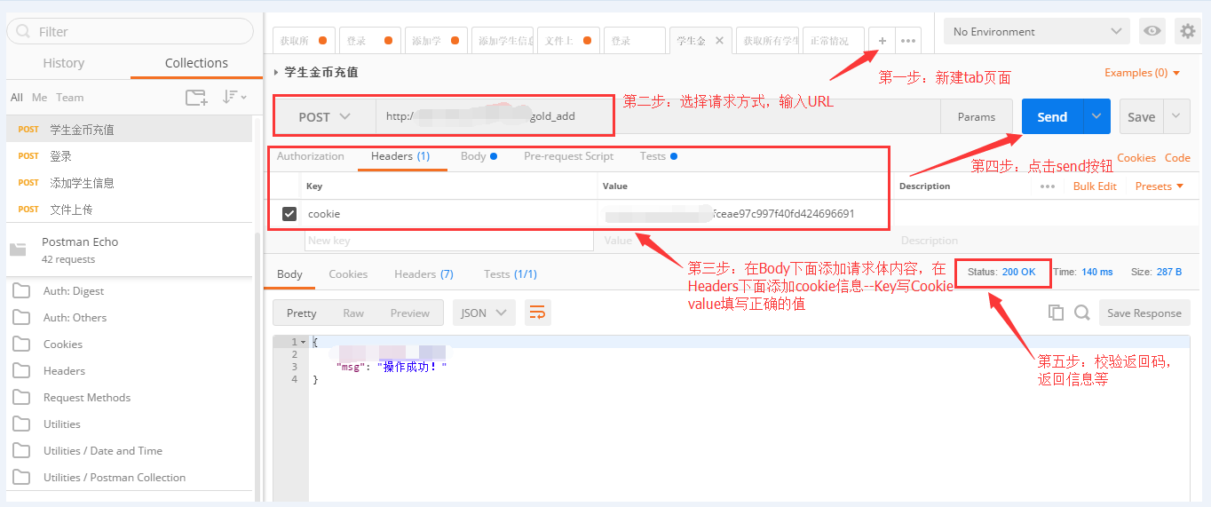Image resolution: width=1211 pixels, height=507 pixels.
Task: Toggle line wrap icon beside JSON
Action: 537,313
